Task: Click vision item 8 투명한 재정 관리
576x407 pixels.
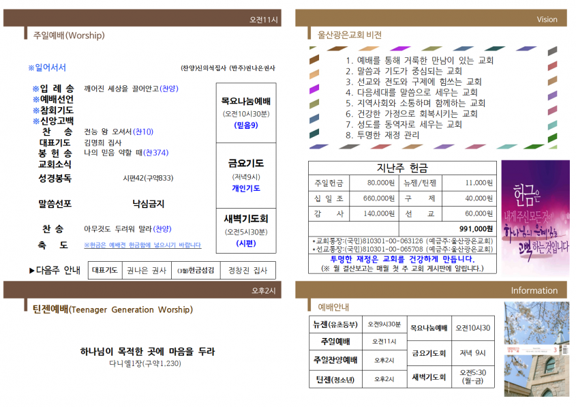Action: pos(382,135)
